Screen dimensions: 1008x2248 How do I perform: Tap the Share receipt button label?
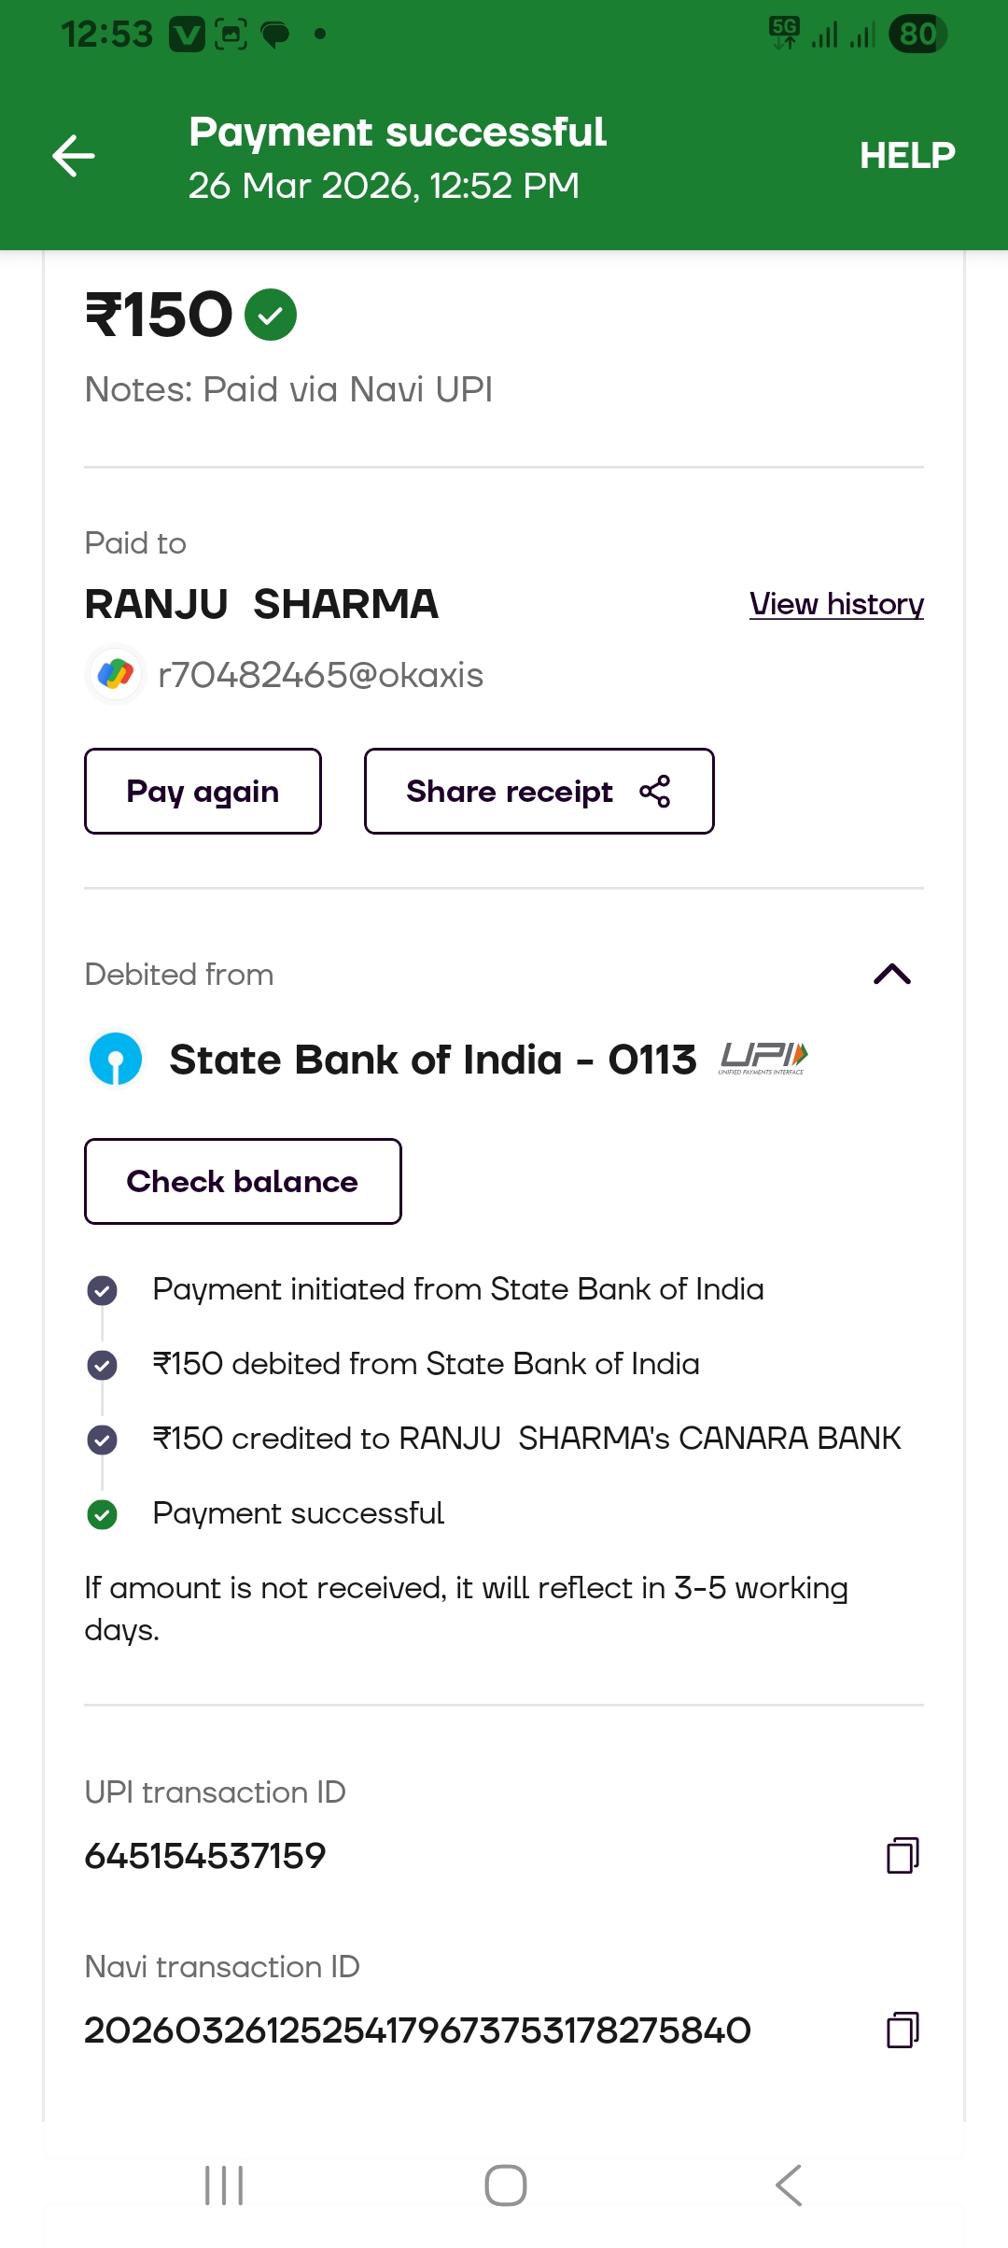click(510, 792)
